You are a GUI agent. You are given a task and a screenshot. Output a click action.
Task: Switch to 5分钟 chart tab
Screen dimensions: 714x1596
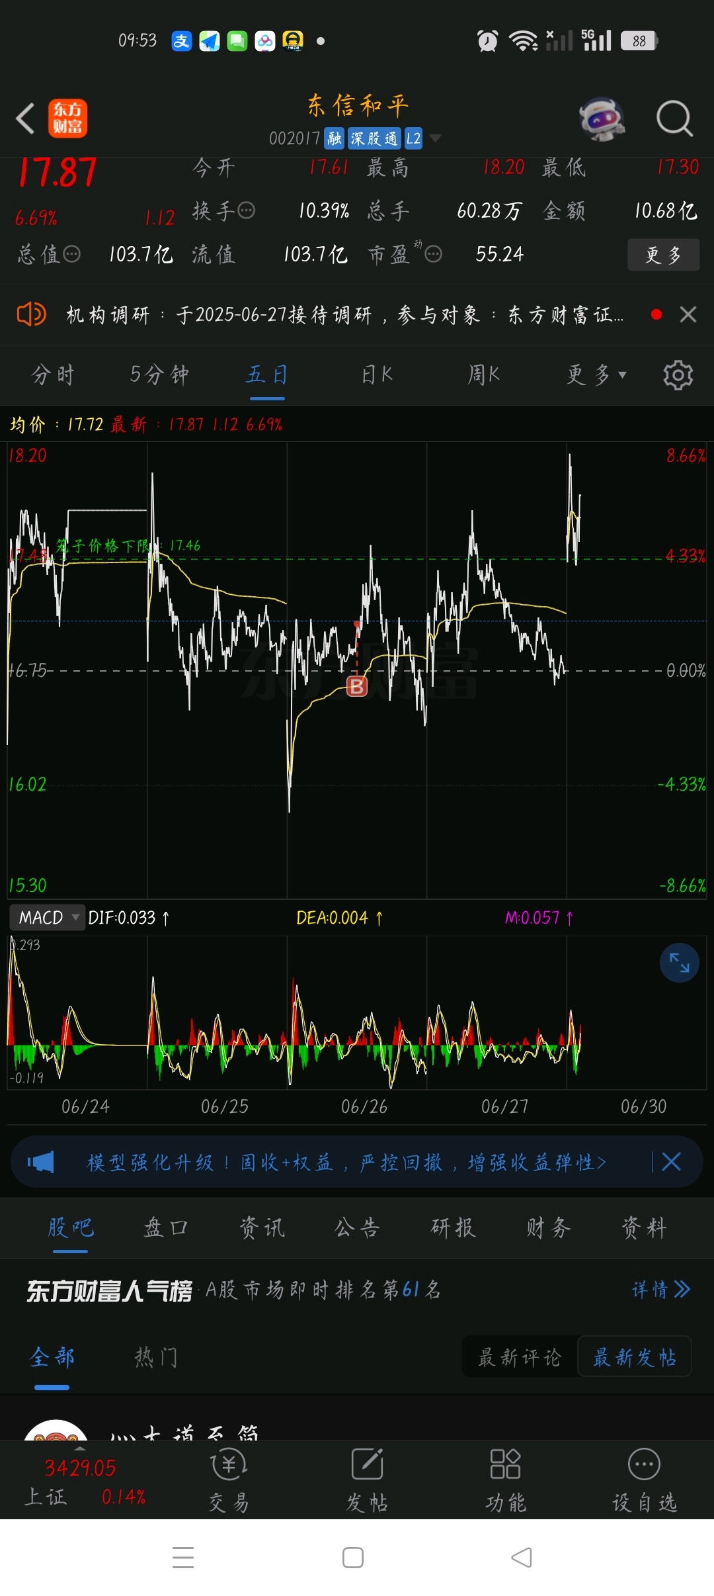pyautogui.click(x=159, y=375)
